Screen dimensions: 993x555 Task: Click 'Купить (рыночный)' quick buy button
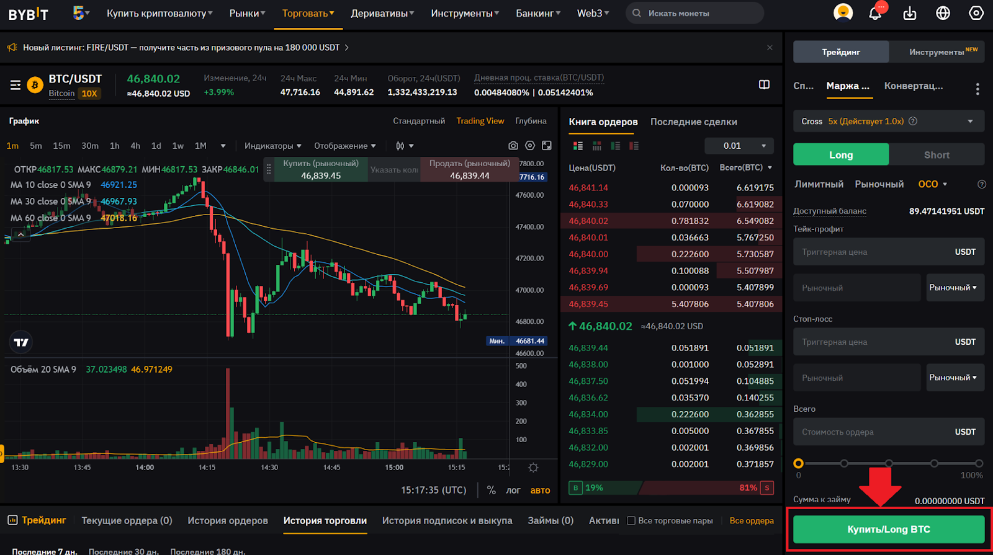pos(321,169)
